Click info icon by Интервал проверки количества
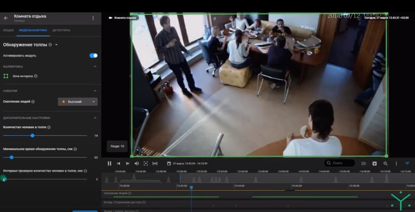Image resolution: width=415 pixels, height=212 pixels. tap(86, 171)
